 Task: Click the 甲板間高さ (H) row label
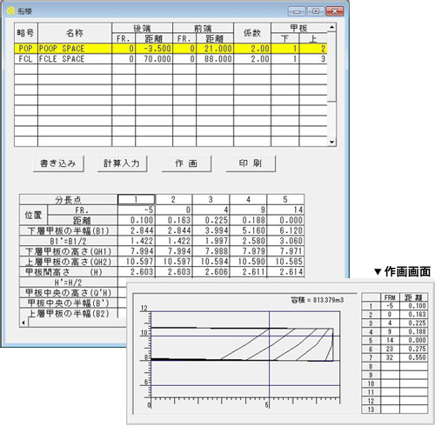(69, 272)
